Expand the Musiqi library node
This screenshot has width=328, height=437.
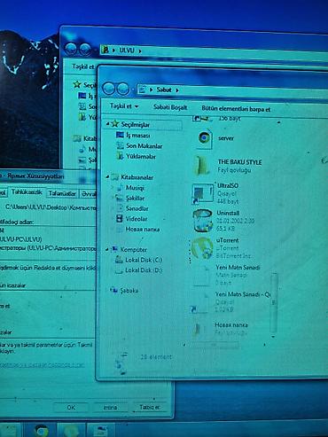coord(113,188)
